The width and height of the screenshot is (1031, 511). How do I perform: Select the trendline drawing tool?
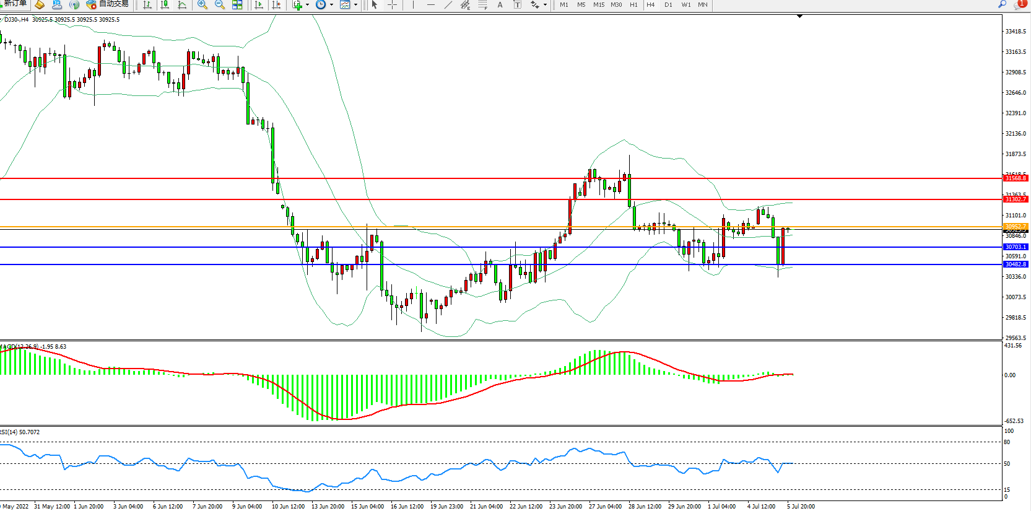448,5
